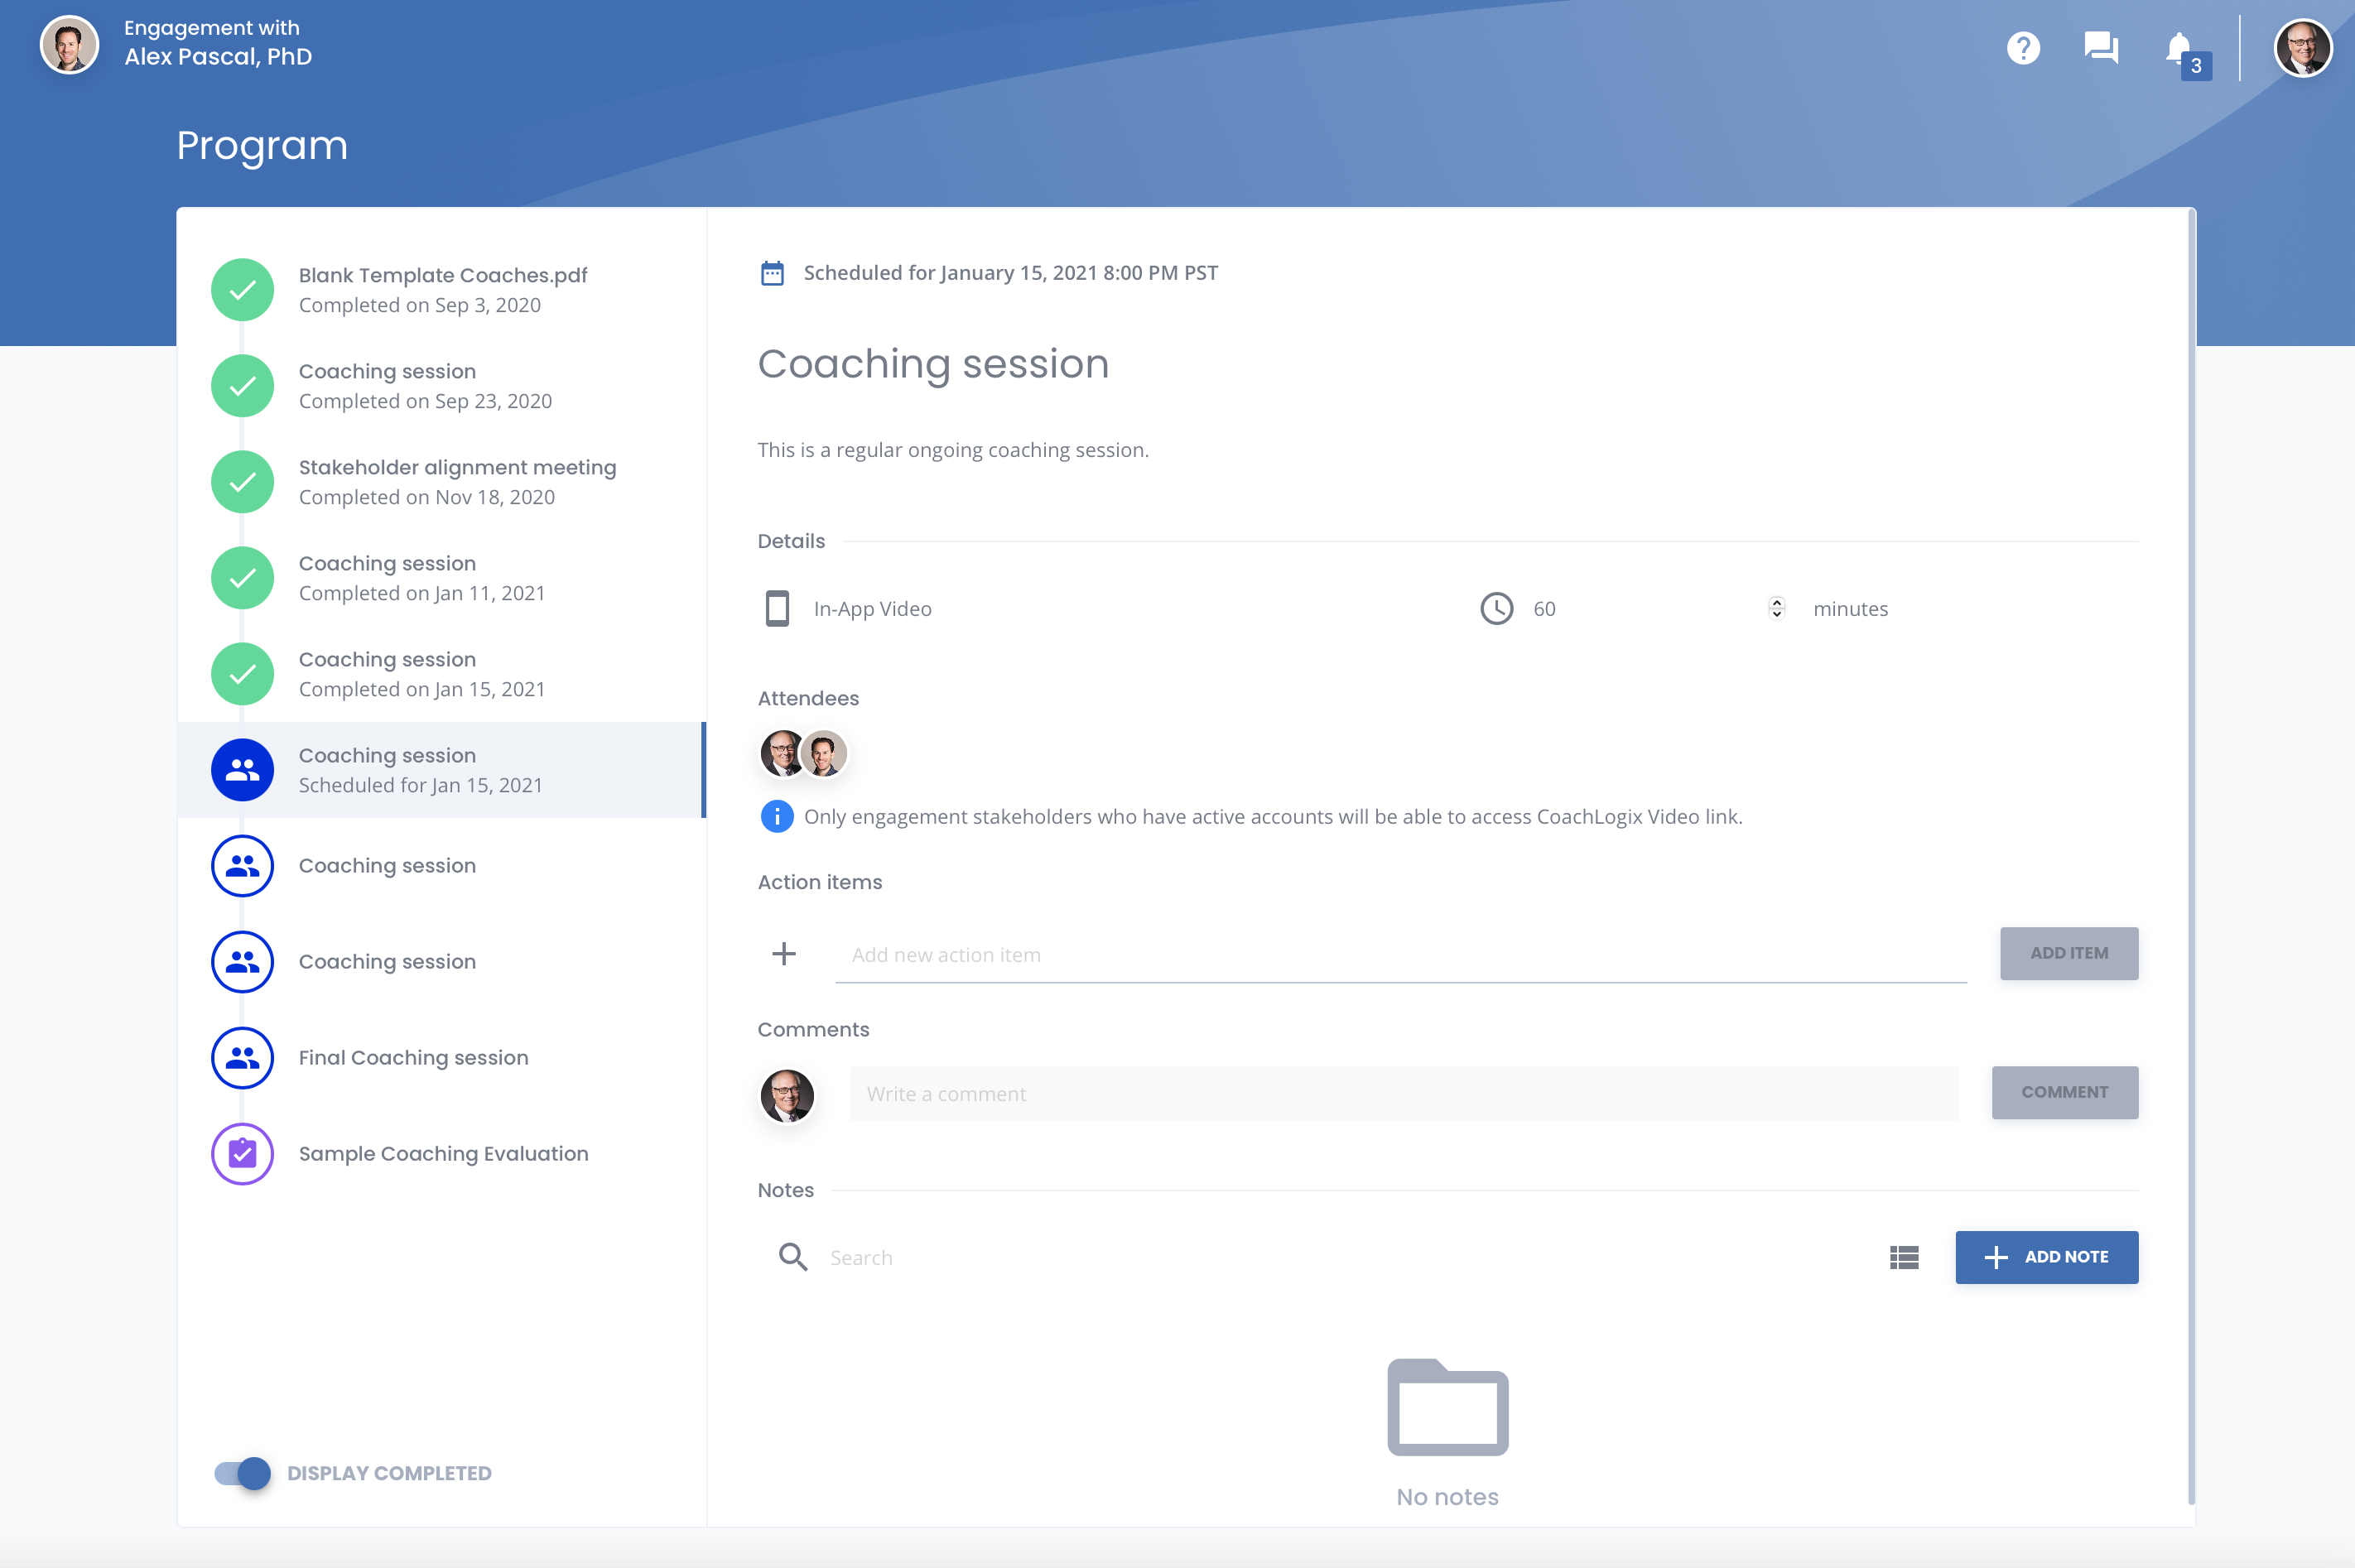The height and width of the screenshot is (1568, 2355).
Task: Open Coaching session completed Jan 11, 2021
Action: [442, 578]
